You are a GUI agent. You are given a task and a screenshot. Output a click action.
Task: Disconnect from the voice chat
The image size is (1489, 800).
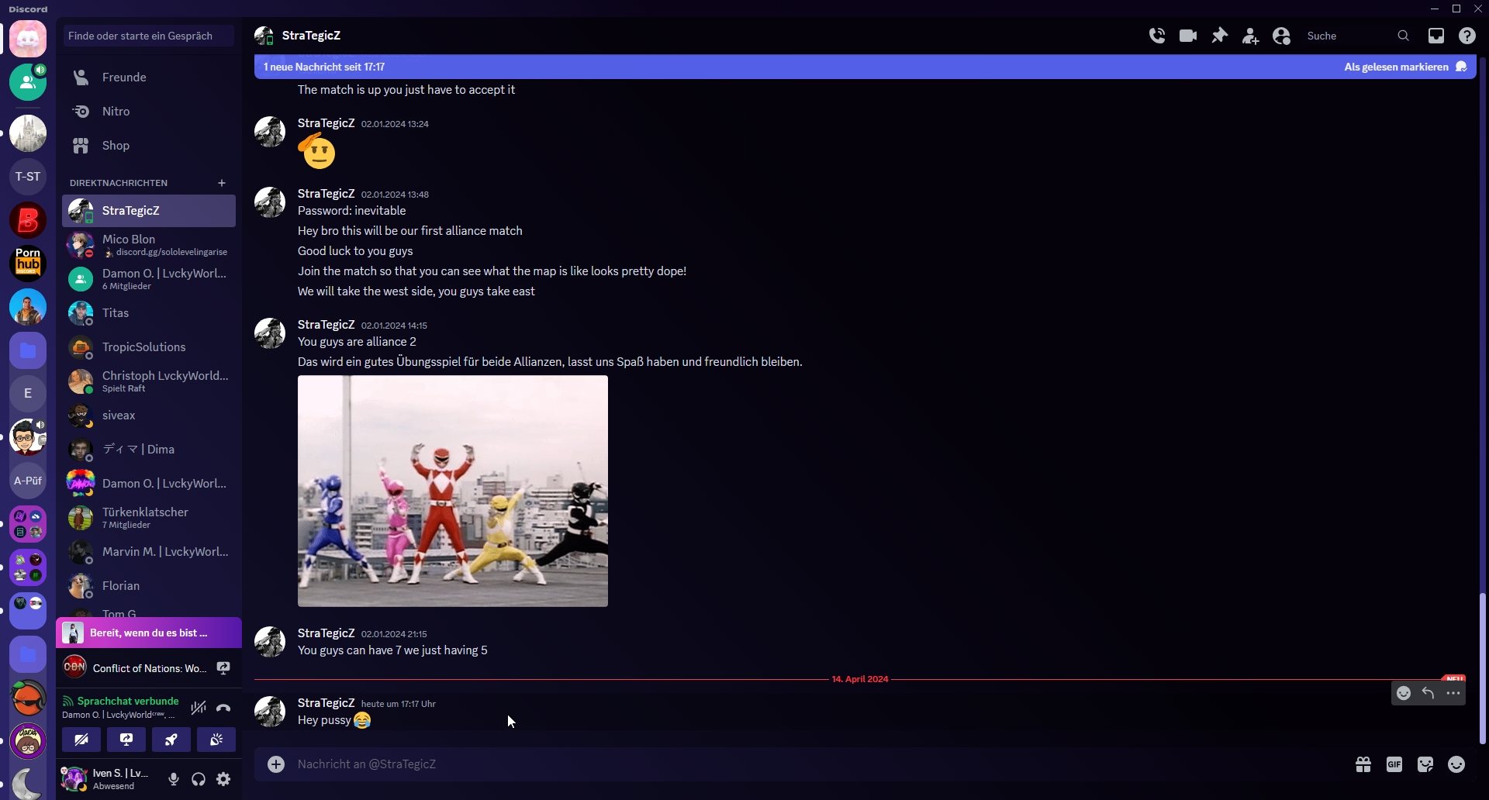tap(223, 707)
